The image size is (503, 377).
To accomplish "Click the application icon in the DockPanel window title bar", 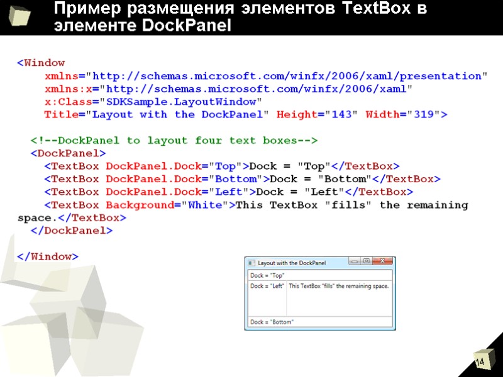I will pyautogui.click(x=252, y=262).
